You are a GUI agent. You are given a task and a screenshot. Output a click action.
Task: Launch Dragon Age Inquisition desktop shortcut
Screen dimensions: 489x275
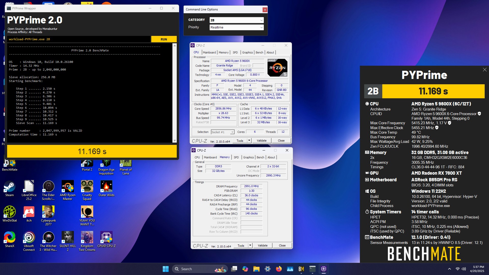[106, 167]
